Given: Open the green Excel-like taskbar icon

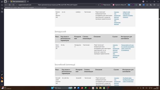Looking at the screenshot, I should (86, 88).
